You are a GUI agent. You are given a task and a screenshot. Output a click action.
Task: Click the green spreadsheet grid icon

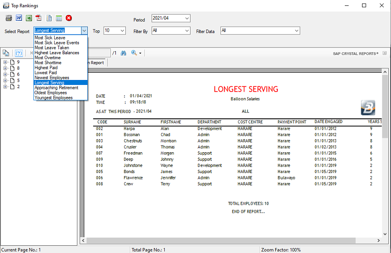[59, 18]
